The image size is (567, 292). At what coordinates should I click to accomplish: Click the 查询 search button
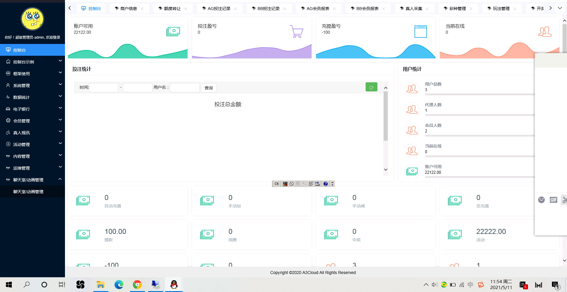pyautogui.click(x=209, y=88)
